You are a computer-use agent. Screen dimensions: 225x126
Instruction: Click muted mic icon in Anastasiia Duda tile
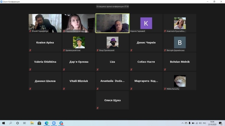tap(98, 89)
